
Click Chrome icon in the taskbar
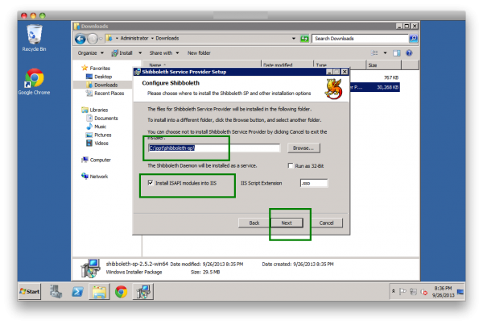[120, 291]
